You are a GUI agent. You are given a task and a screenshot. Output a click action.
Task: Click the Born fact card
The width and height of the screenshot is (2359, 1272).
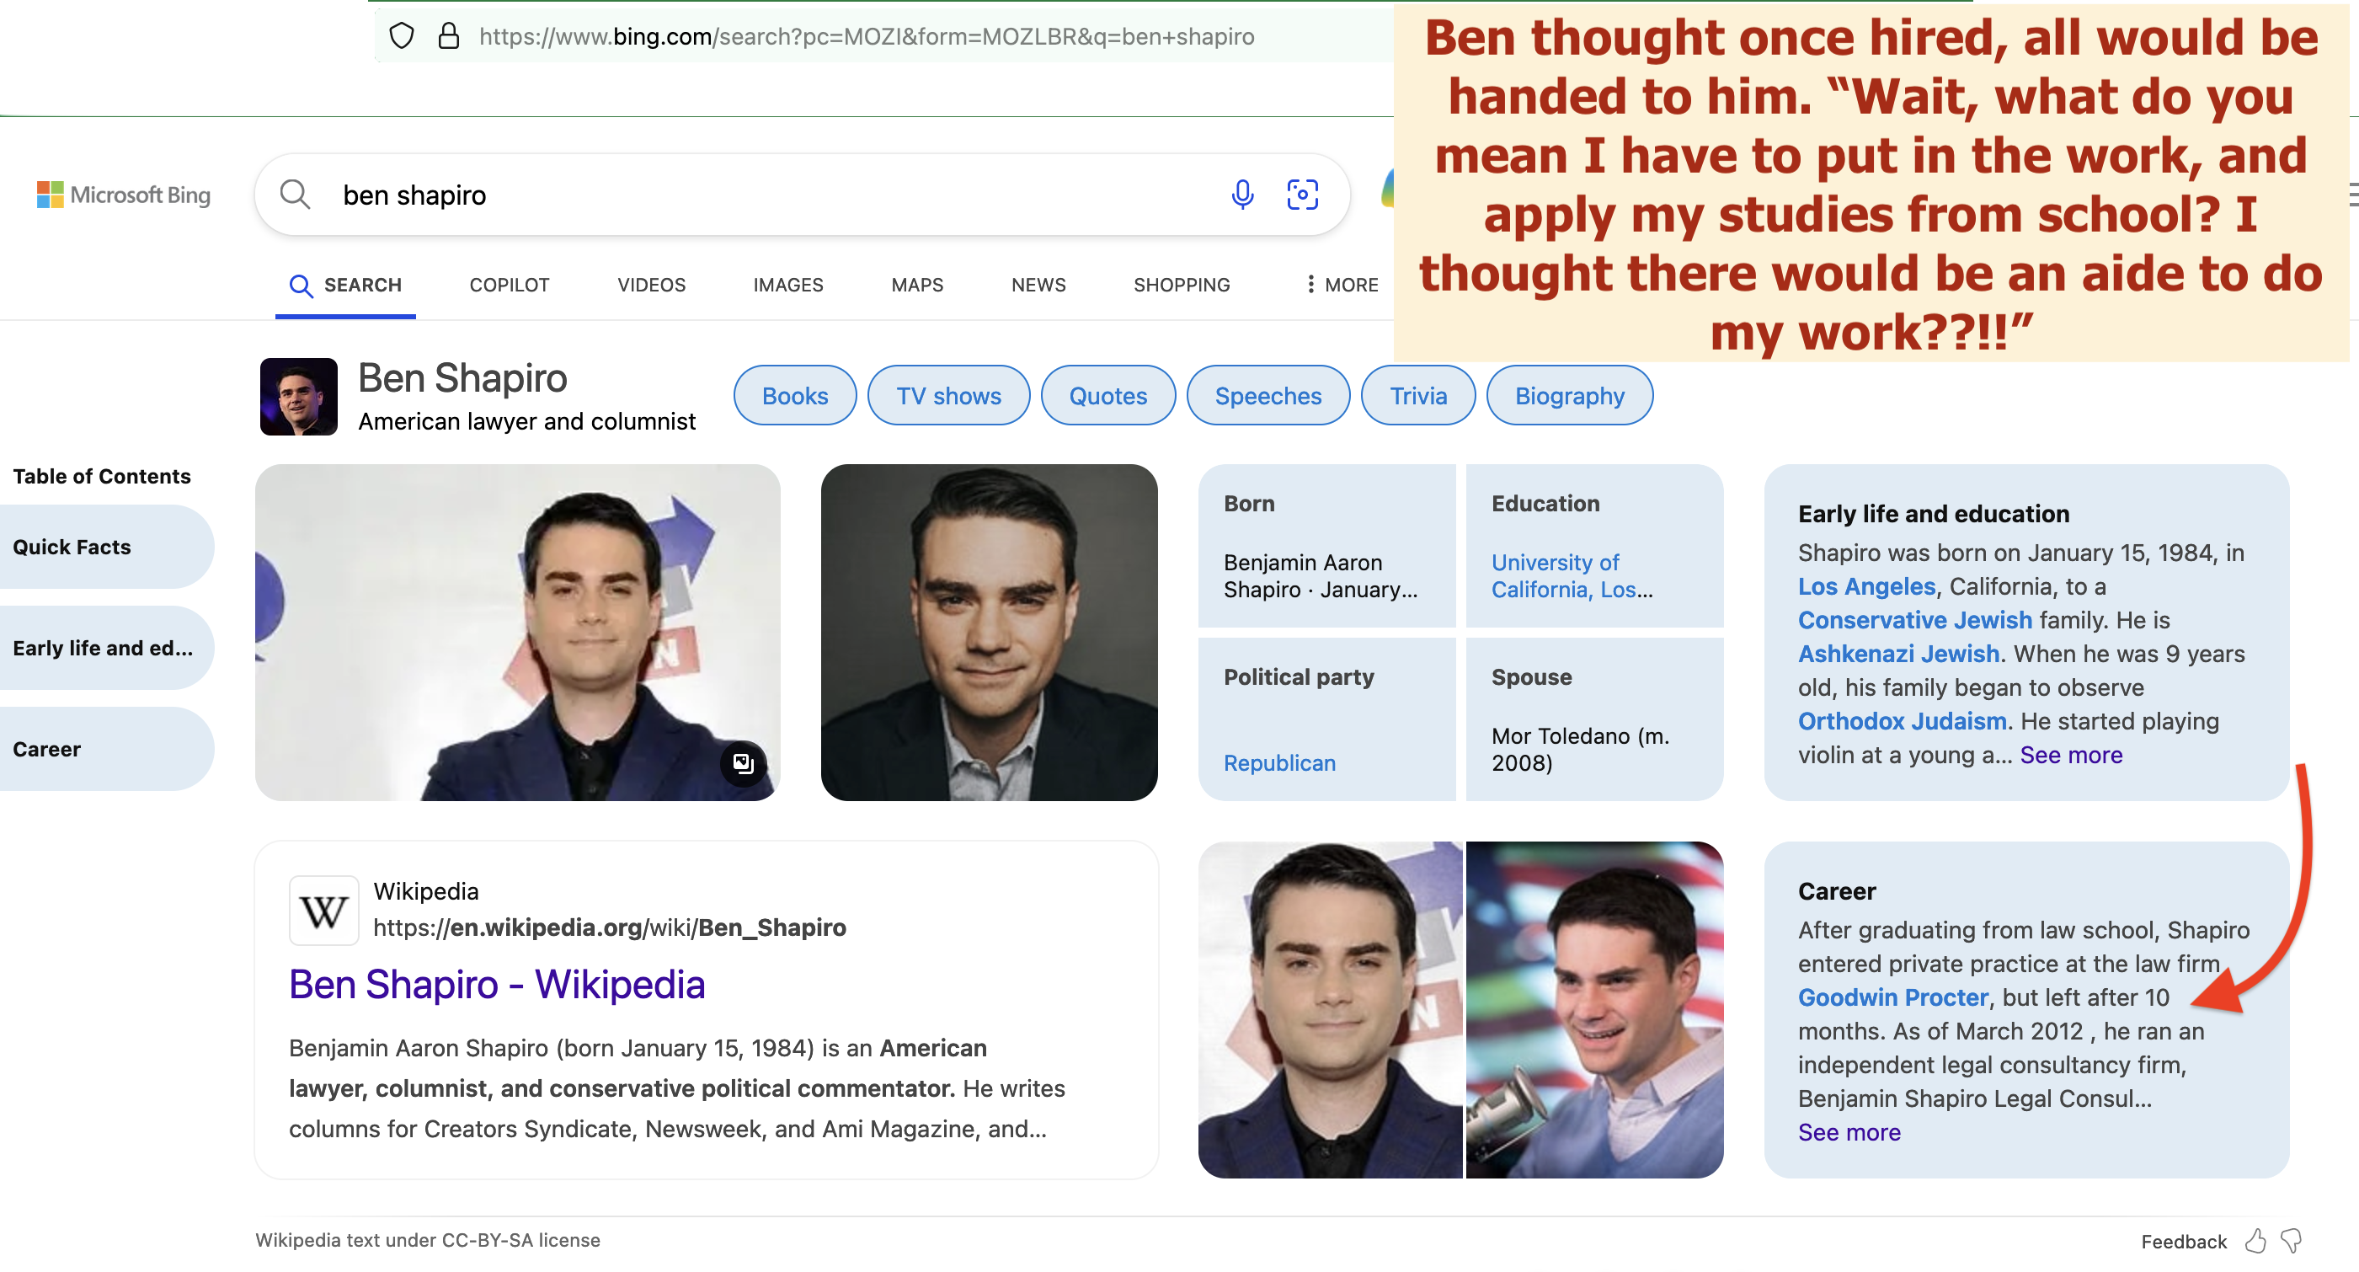pyautogui.click(x=1326, y=546)
